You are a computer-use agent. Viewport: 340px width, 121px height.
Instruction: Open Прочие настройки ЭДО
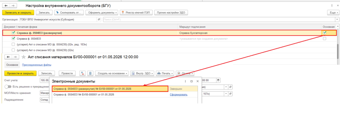point(171,13)
